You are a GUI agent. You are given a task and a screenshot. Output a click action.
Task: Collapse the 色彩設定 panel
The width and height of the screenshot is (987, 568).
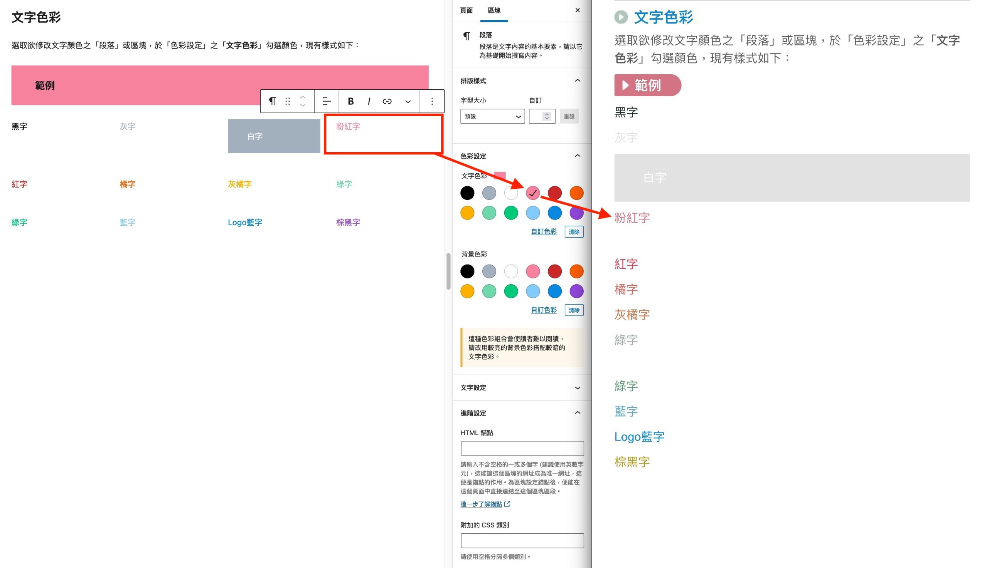coord(578,156)
